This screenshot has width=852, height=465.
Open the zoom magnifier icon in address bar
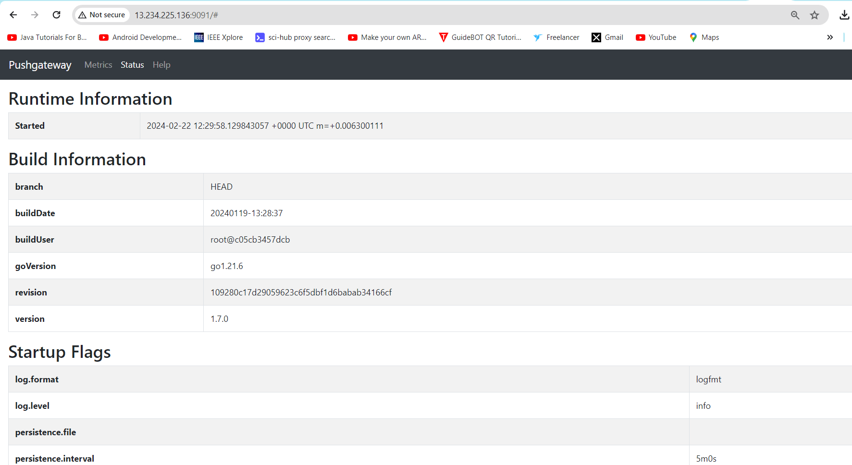(795, 15)
